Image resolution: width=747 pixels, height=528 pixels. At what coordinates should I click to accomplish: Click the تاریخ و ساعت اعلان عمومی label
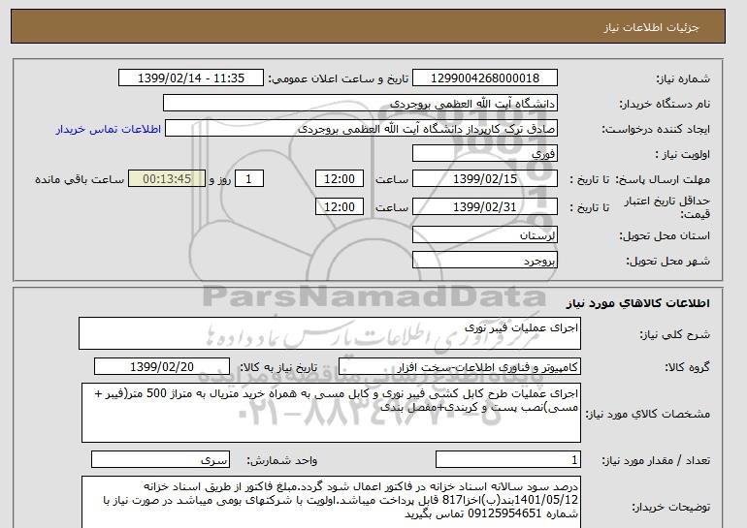tap(339, 79)
